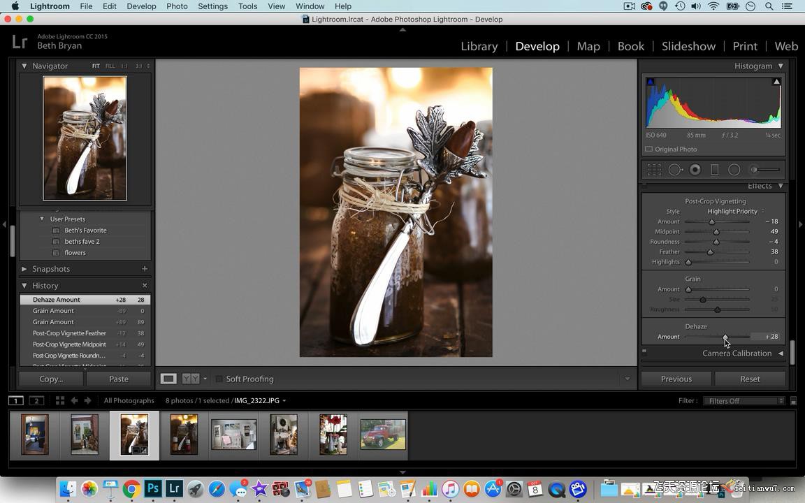Viewport: 805px width, 503px height.
Task: Expand the Snapshots panel
Action: (24, 268)
